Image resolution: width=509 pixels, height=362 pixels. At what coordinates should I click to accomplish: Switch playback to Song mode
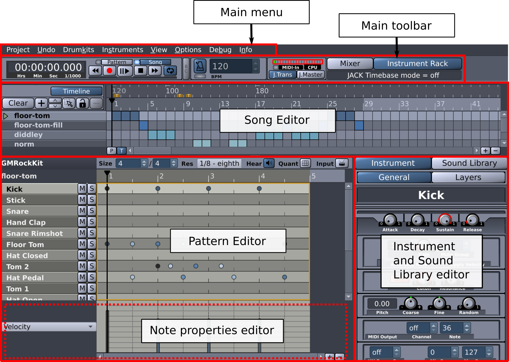[155, 62]
